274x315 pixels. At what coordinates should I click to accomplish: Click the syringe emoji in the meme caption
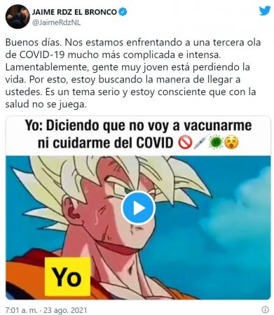(200, 142)
